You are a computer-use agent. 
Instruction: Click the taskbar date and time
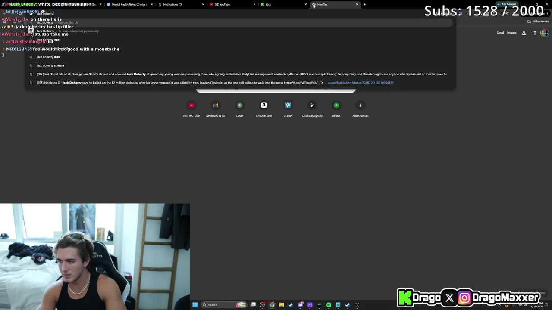pos(536,305)
